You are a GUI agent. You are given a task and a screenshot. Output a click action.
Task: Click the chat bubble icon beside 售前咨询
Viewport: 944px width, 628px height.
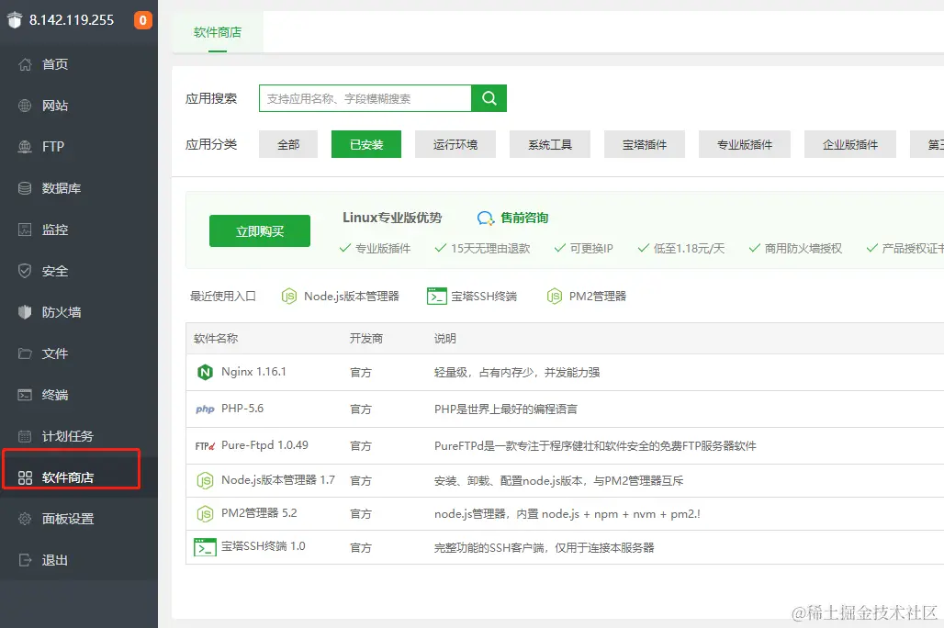point(485,218)
